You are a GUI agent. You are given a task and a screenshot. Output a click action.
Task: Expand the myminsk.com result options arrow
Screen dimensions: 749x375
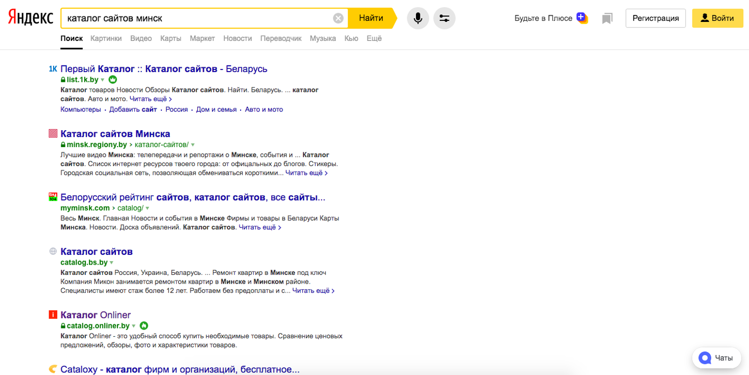click(147, 208)
